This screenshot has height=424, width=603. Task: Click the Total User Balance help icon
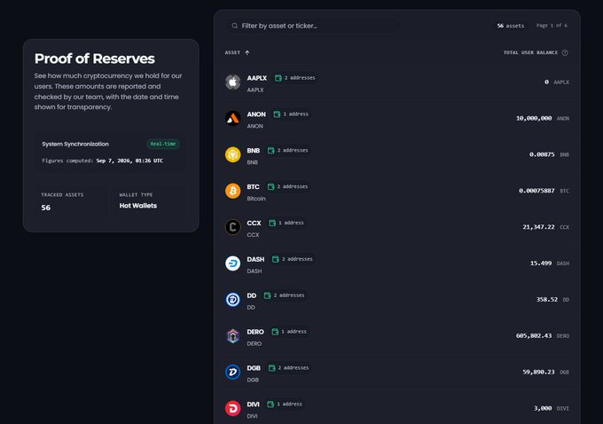(x=565, y=52)
